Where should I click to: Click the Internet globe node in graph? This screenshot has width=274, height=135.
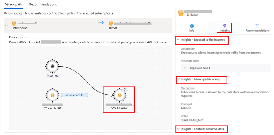click(x=52, y=66)
